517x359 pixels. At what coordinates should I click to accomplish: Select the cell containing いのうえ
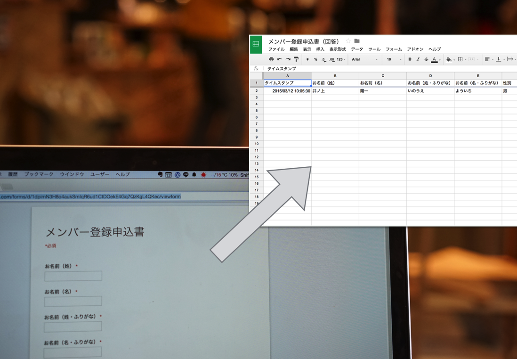(430, 91)
